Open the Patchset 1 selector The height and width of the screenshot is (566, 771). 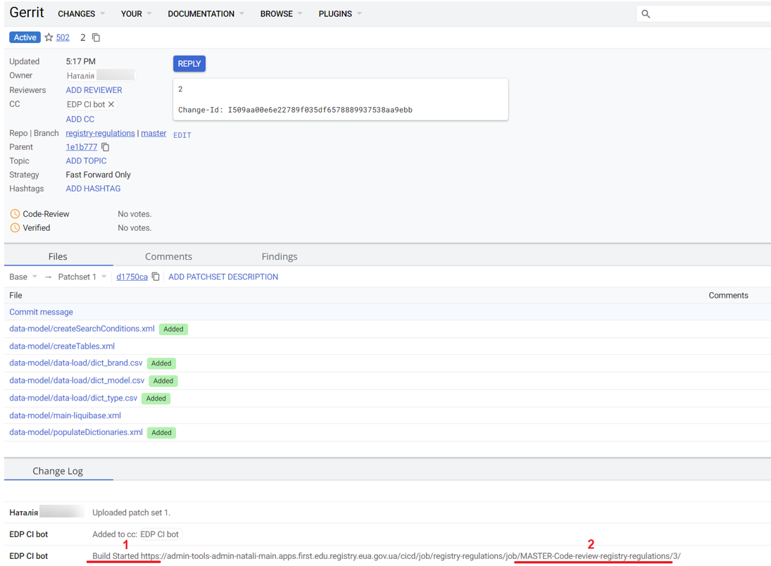coord(82,277)
